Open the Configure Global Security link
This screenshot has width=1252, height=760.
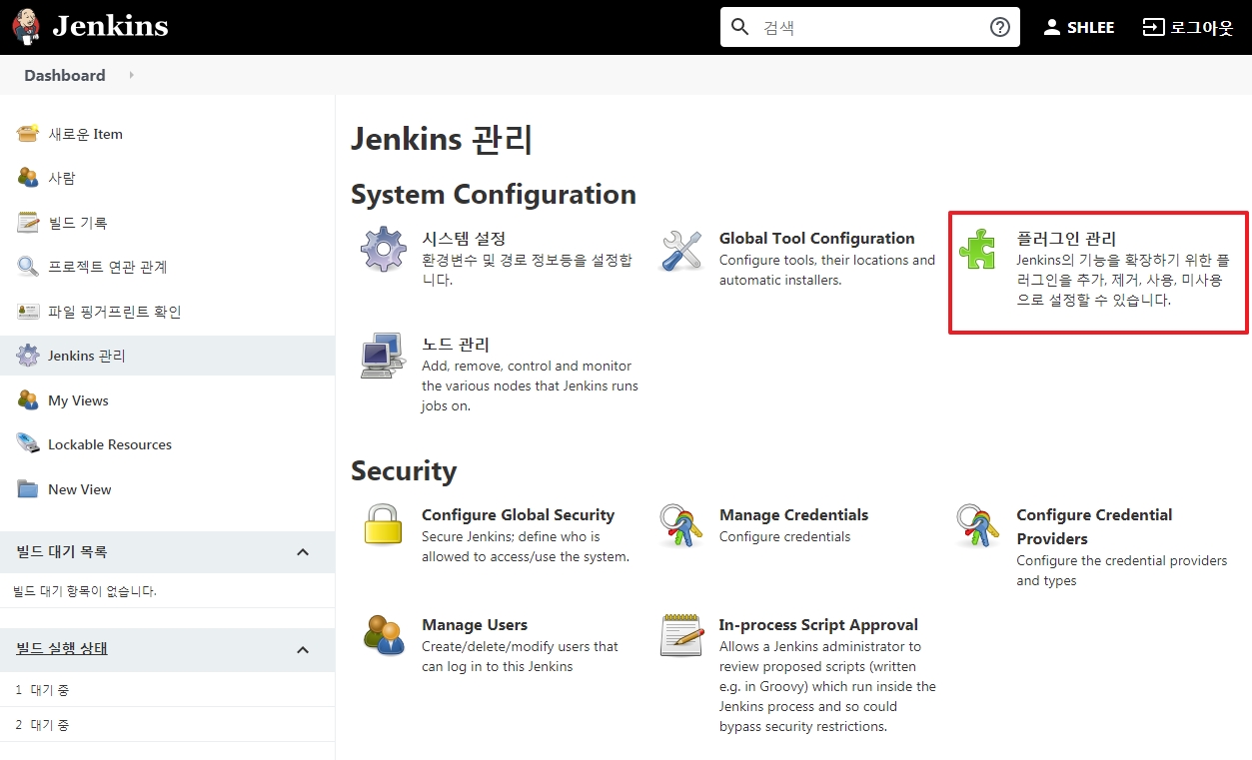[518, 515]
